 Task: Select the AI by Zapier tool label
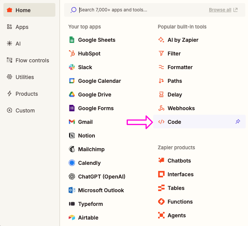pos(183,40)
